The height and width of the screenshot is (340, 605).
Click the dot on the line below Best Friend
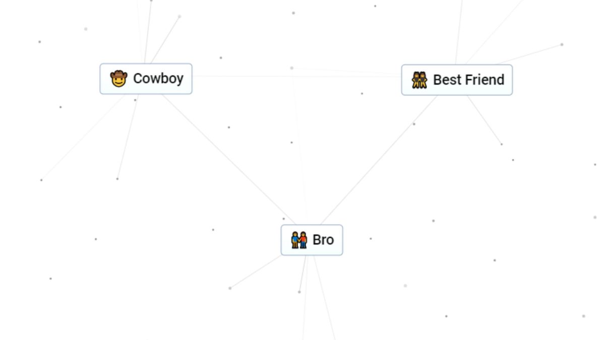point(414,124)
